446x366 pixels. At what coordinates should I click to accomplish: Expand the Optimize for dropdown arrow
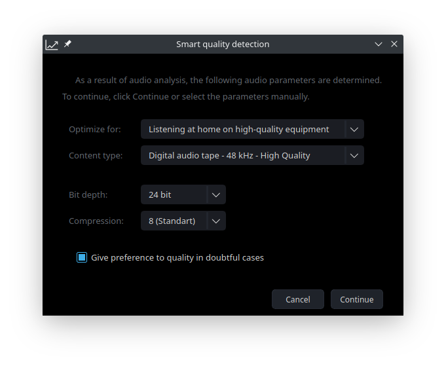tap(354, 130)
